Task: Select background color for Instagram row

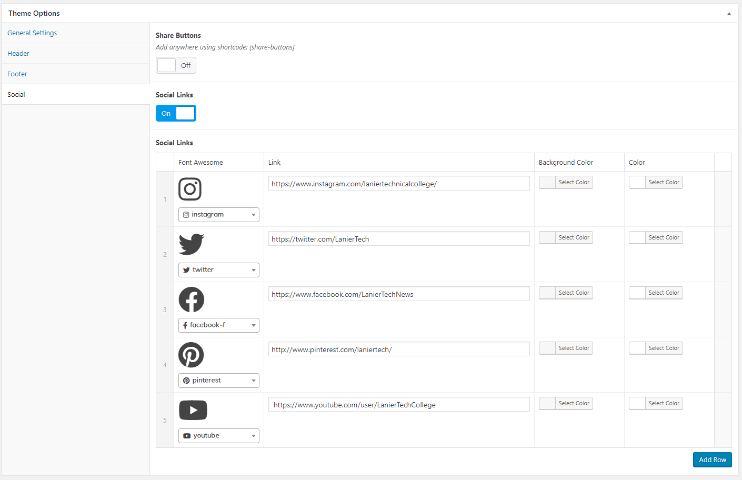Action: coord(566,182)
